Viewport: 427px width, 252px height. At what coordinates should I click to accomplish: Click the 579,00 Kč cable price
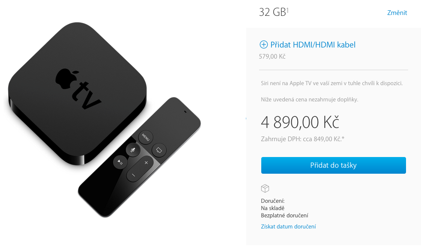(x=272, y=56)
